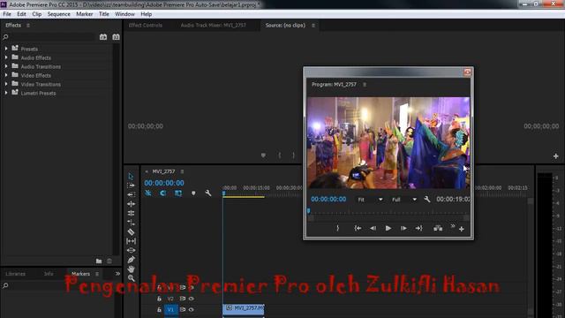Viewport: 565px width, 318px height.
Task: Select the Hand tool
Action: 131,269
